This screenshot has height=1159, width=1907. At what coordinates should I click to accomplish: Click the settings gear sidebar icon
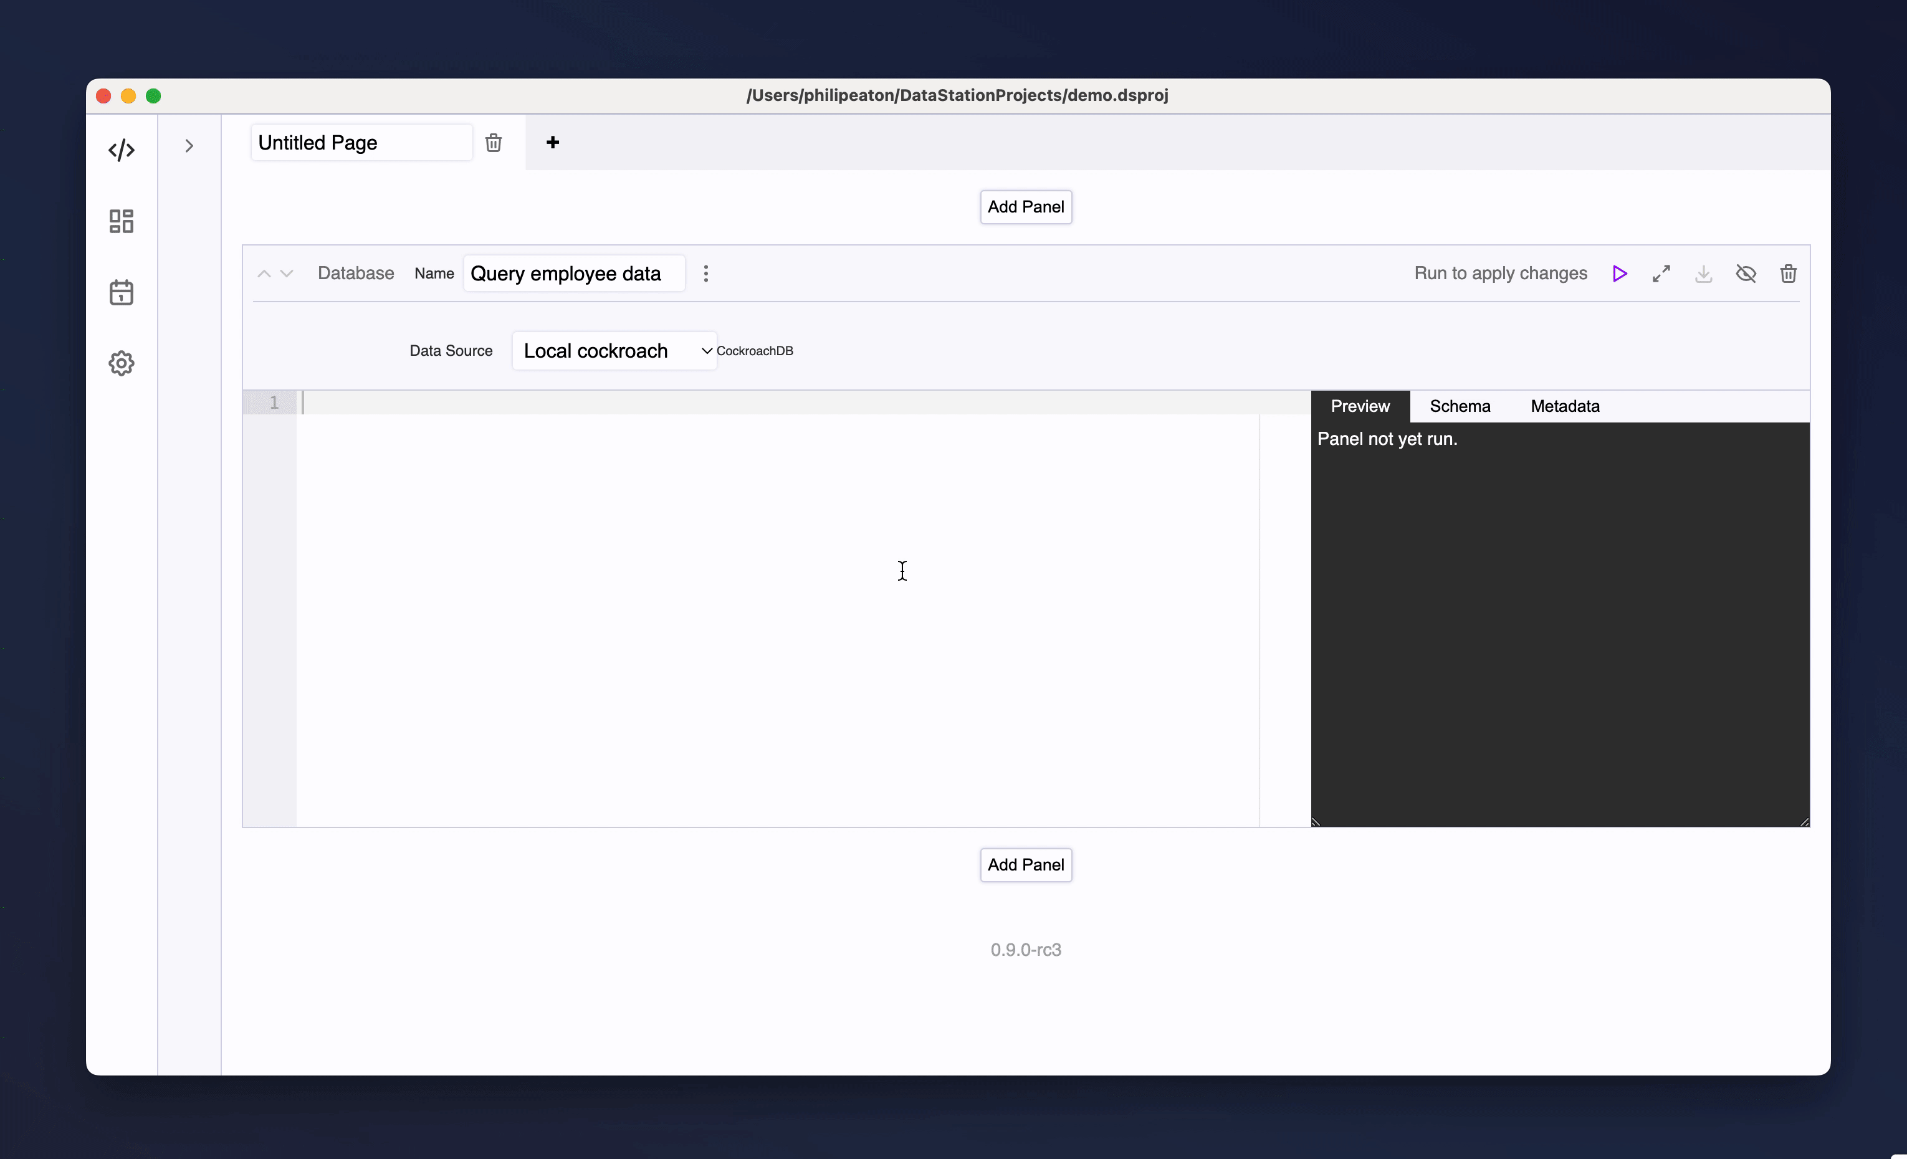tap(122, 362)
